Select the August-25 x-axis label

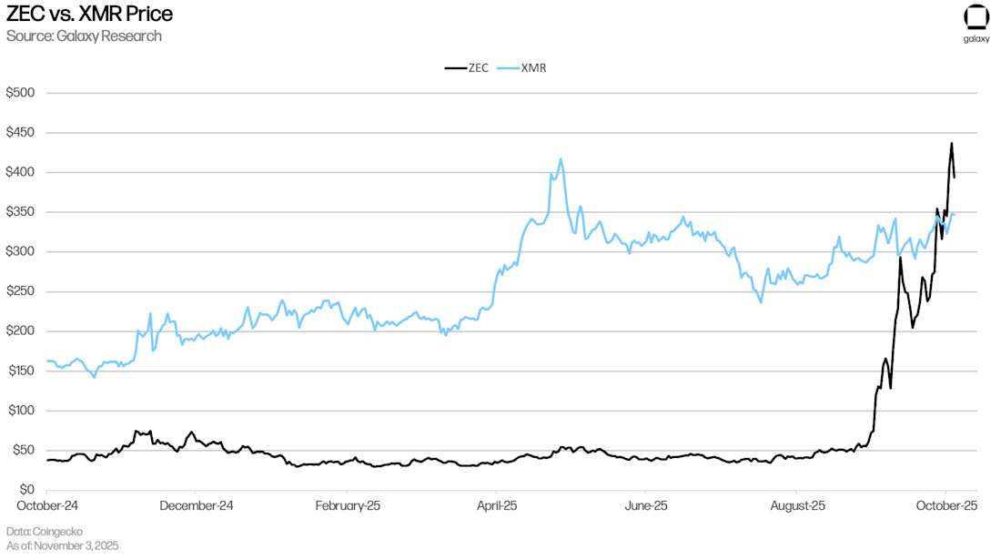(796, 504)
